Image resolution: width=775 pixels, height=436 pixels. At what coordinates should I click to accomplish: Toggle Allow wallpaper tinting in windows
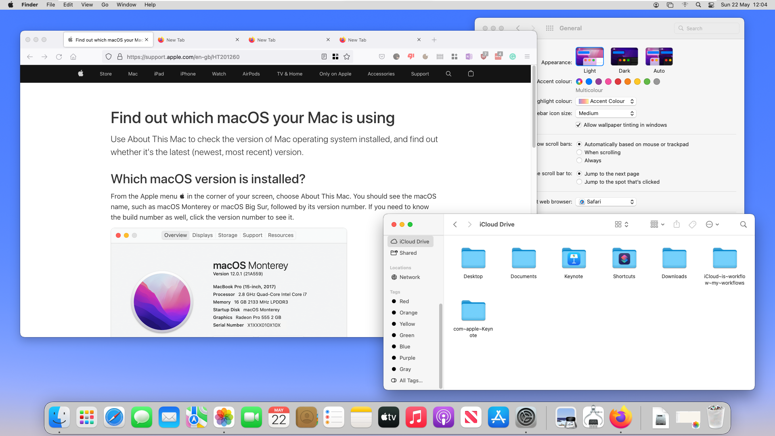(x=578, y=125)
